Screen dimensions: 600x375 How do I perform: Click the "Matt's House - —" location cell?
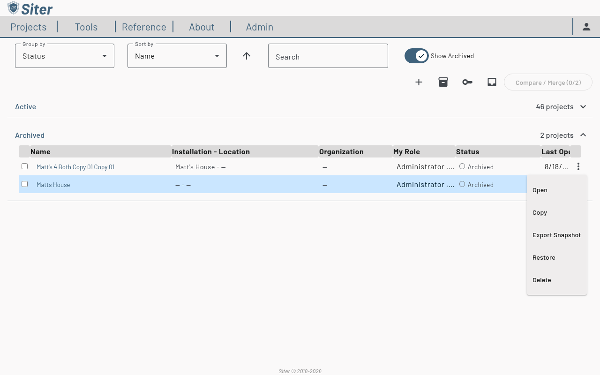[201, 167]
